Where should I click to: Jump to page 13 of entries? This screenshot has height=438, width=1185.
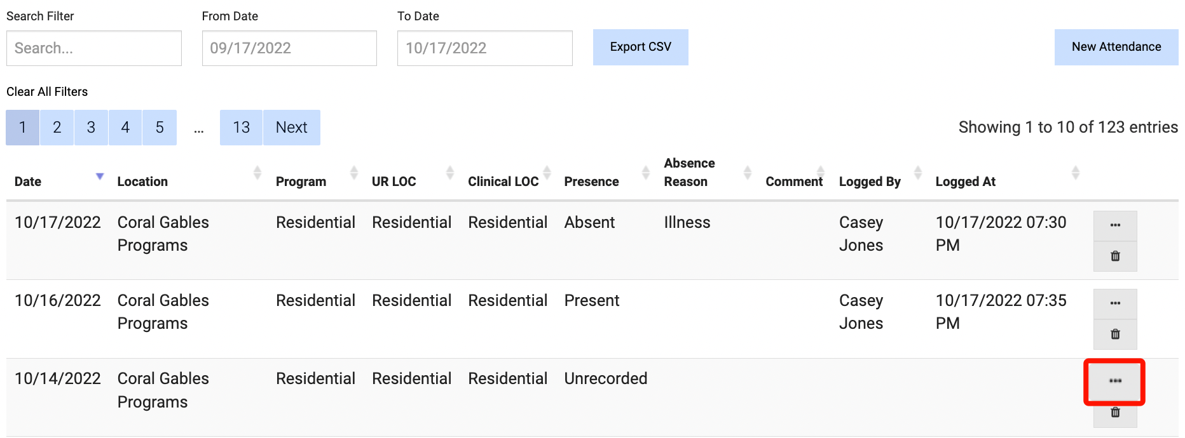241,128
